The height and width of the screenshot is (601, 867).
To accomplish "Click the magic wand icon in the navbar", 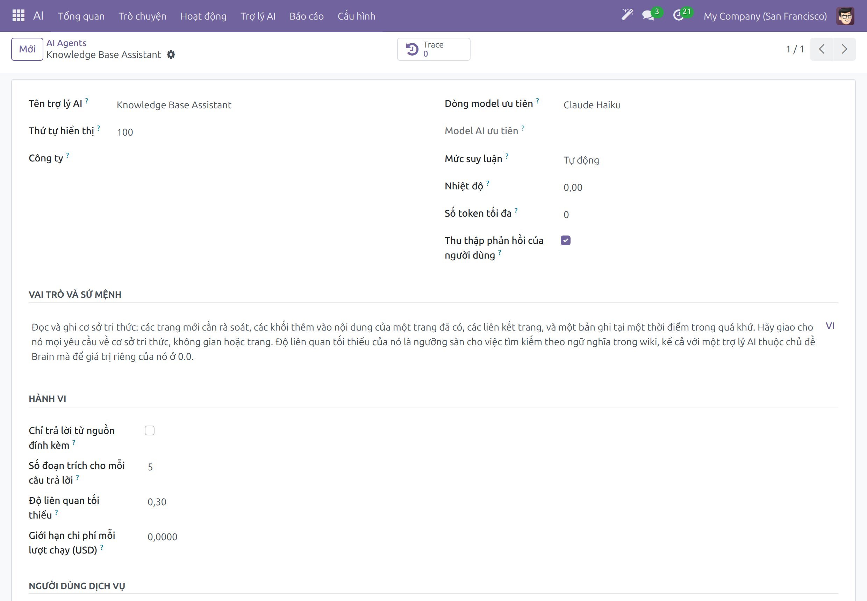I will (627, 15).
